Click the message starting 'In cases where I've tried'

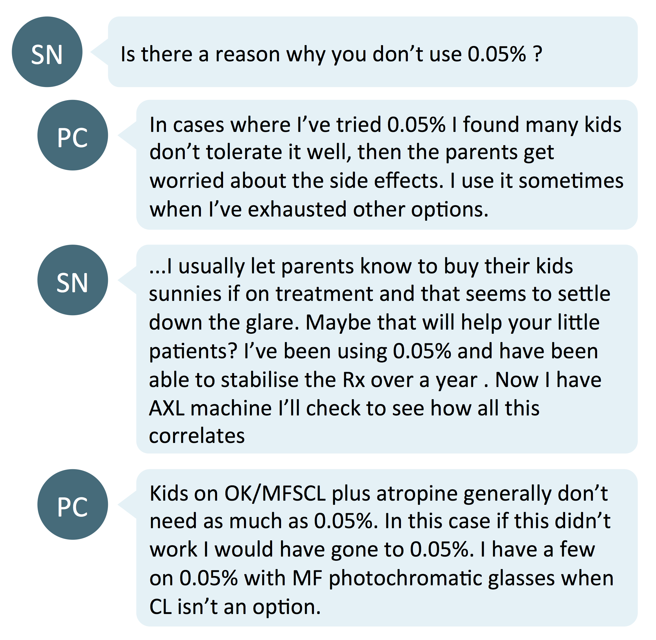[387, 165]
